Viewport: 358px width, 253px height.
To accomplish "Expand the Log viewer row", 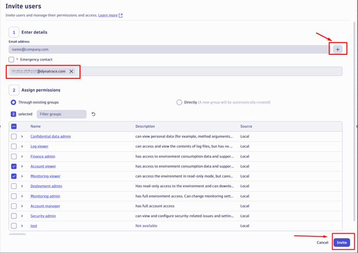I will pos(22,146).
